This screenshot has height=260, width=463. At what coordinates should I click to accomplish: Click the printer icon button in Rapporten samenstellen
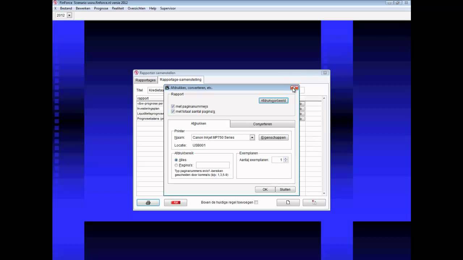coord(148,203)
